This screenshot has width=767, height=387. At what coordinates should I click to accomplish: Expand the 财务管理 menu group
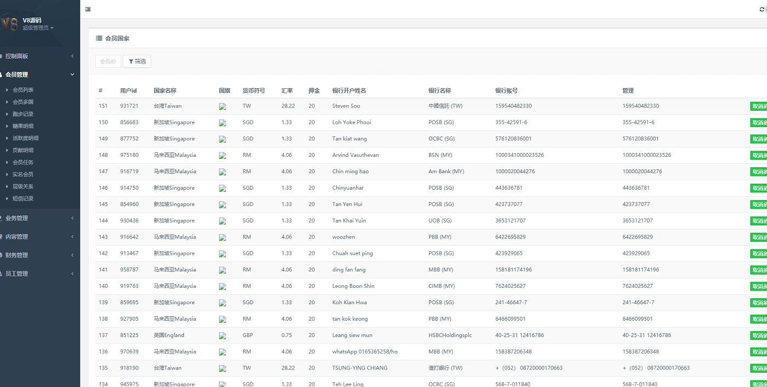pos(38,255)
